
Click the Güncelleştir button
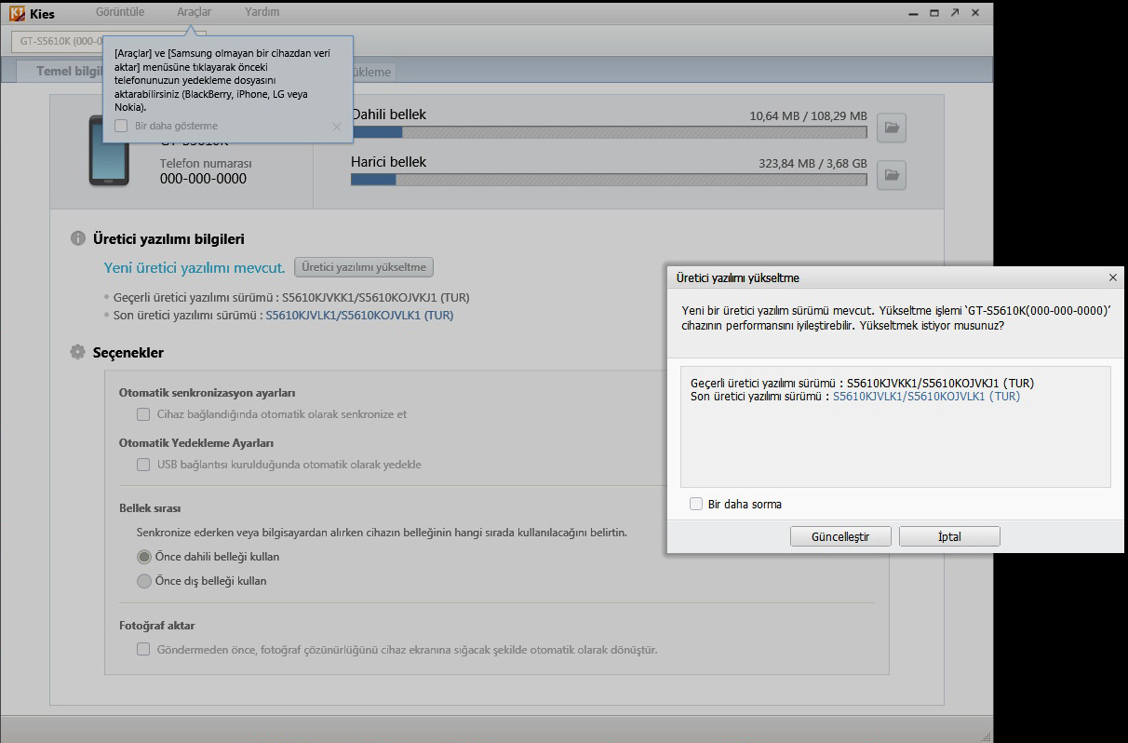[x=840, y=536]
